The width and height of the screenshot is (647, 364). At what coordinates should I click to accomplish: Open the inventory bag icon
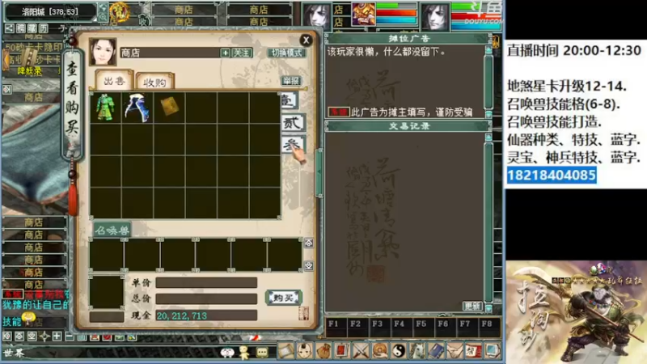[323, 351]
